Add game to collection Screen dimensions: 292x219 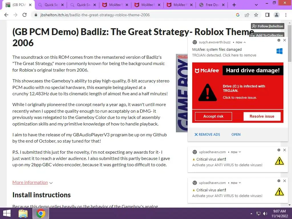click(267, 35)
